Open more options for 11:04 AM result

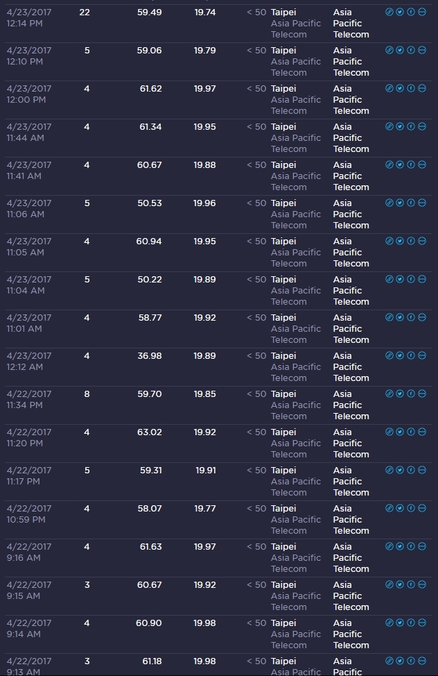(422, 279)
